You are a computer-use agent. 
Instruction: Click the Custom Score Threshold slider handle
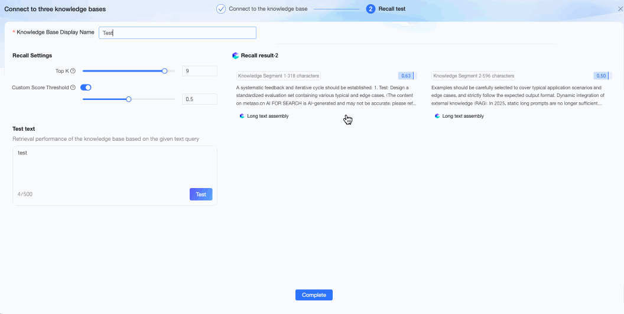129,99
